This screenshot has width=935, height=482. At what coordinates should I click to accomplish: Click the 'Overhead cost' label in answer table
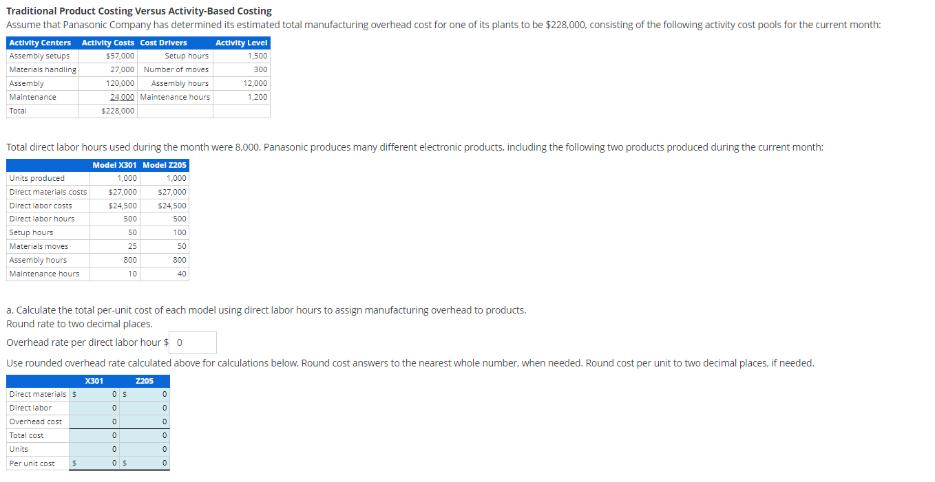click(35, 421)
